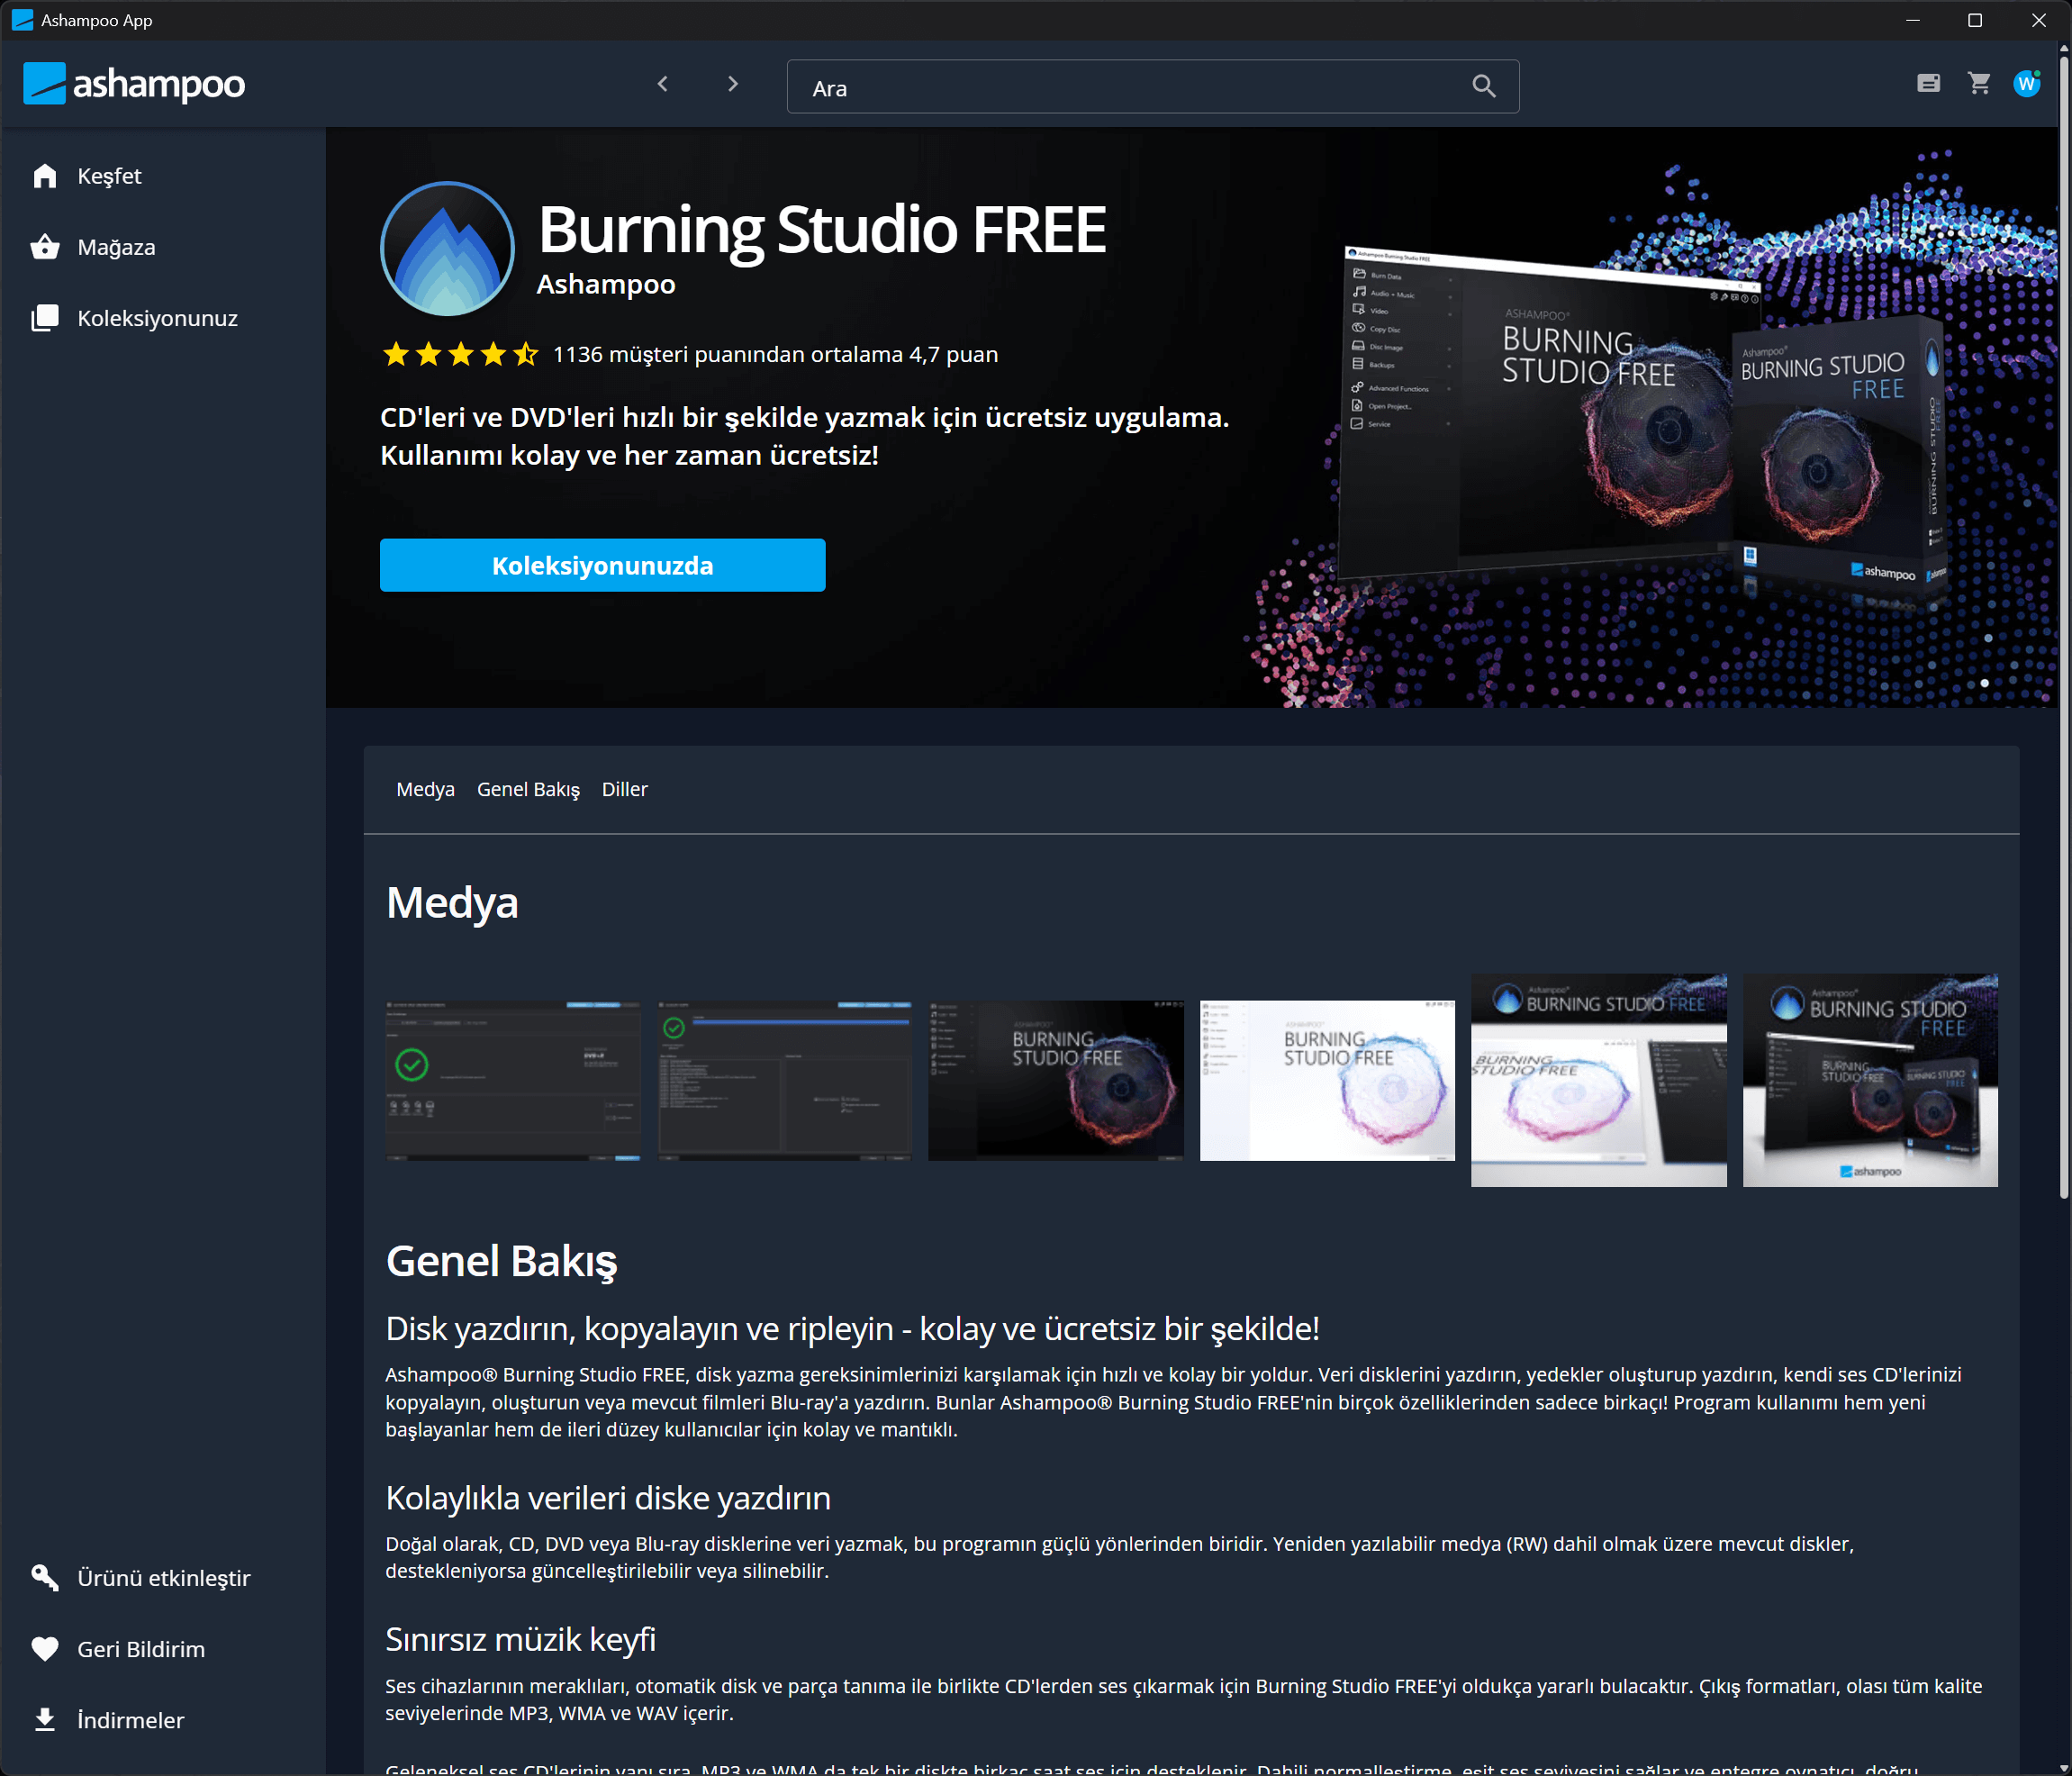Open the user account avatar
The image size is (2072, 1776).
[x=2027, y=84]
